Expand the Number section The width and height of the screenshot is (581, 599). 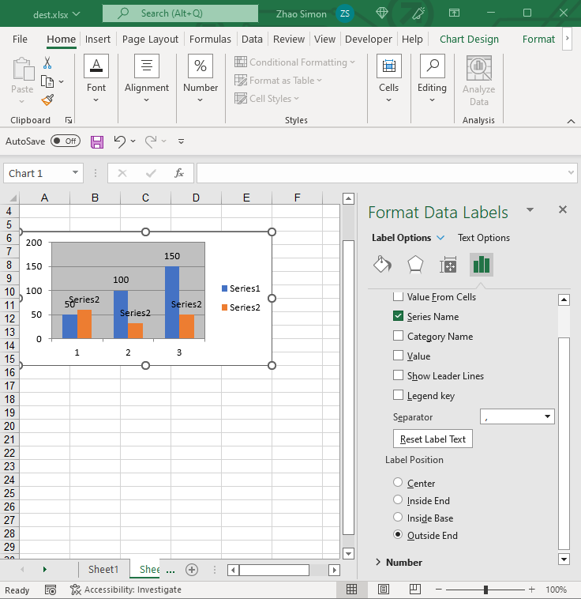[379, 563]
